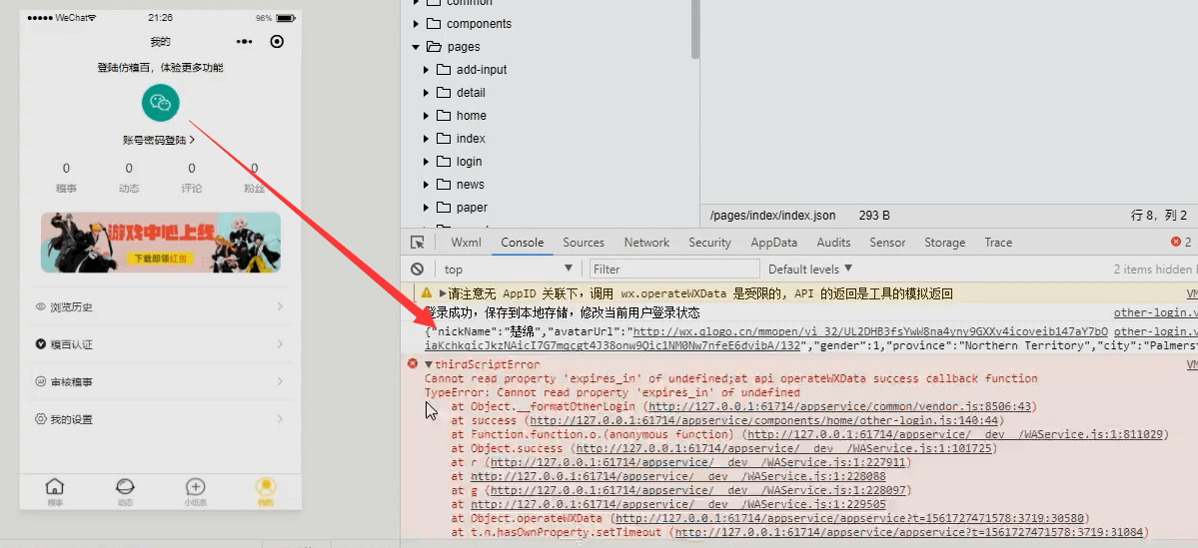Click other-login source link beside 登录成功 message
Screen dimensions: 1198x548
click(x=1155, y=312)
